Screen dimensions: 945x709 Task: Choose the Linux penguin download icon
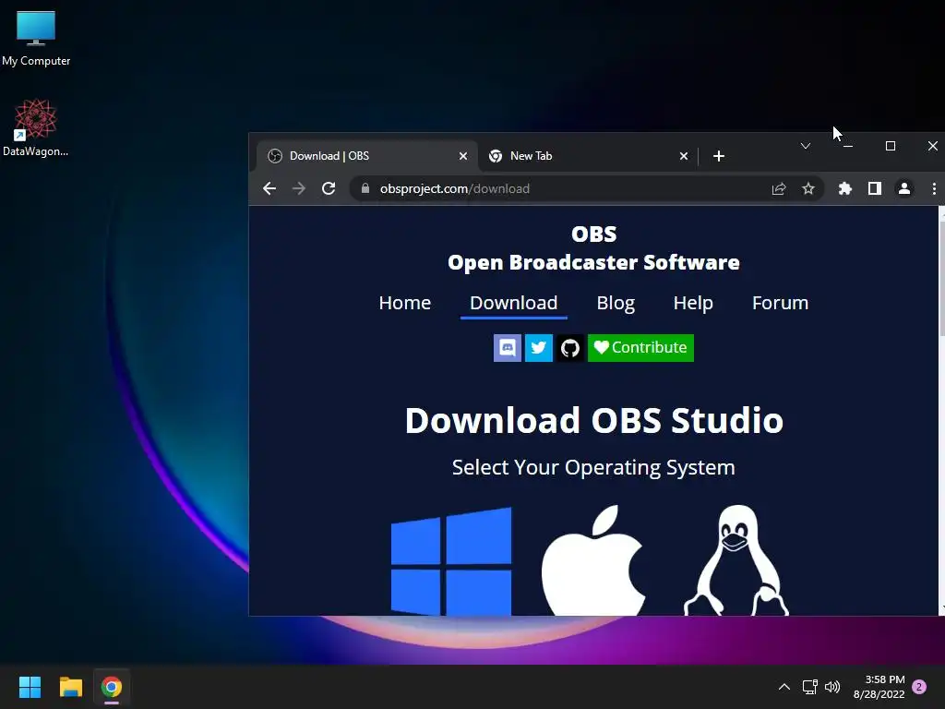pos(736,560)
